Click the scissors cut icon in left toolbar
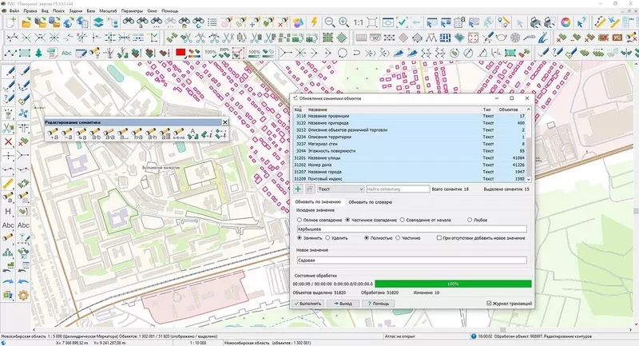The height and width of the screenshot is (346, 639). [8, 126]
